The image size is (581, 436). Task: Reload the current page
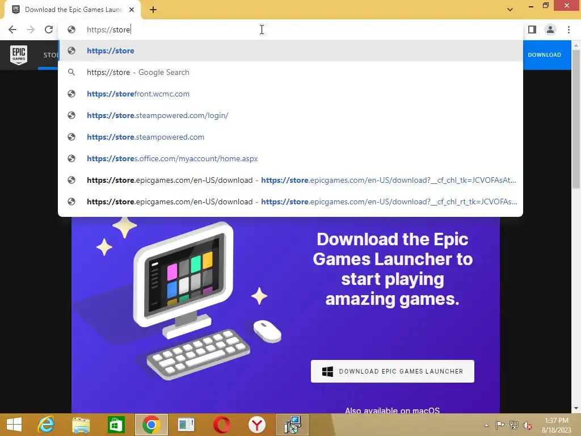tap(49, 30)
